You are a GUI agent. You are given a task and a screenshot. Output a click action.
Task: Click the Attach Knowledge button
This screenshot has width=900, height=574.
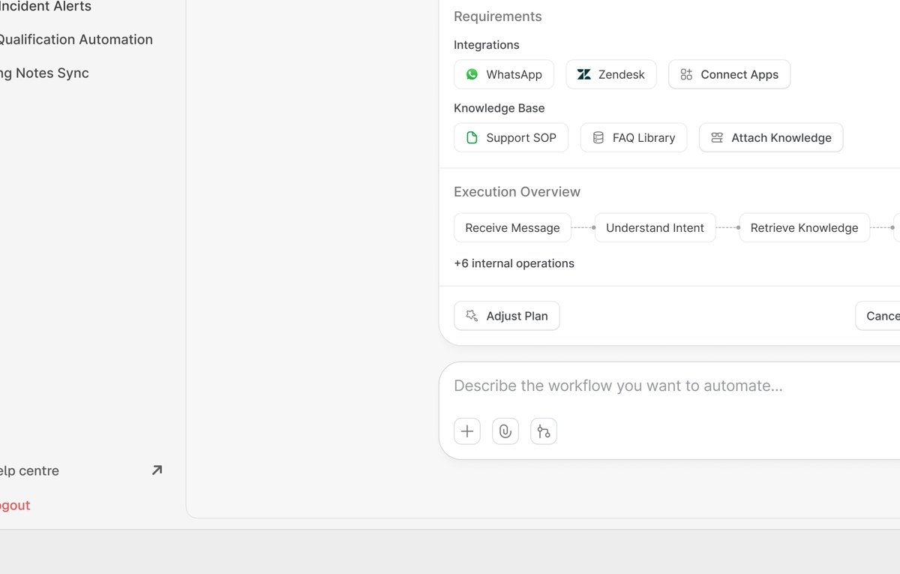coord(771,137)
